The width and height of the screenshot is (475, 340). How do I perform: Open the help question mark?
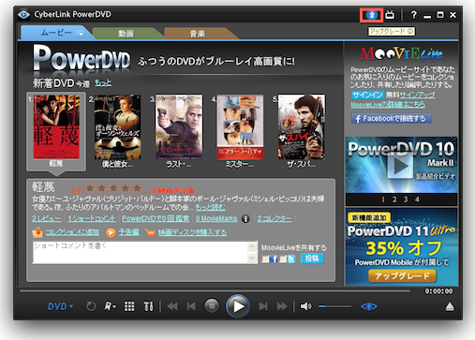coord(414,15)
